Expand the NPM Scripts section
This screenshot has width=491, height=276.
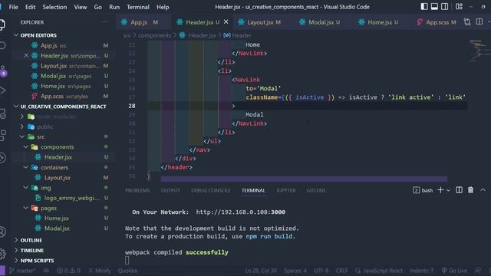point(37,261)
